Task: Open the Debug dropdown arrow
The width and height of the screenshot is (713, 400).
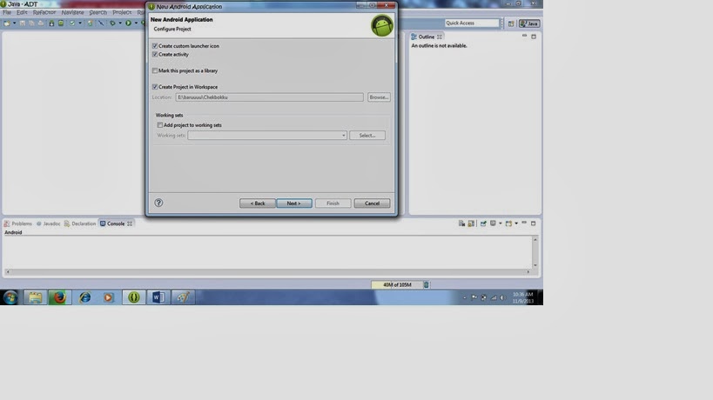Action: 120,23
